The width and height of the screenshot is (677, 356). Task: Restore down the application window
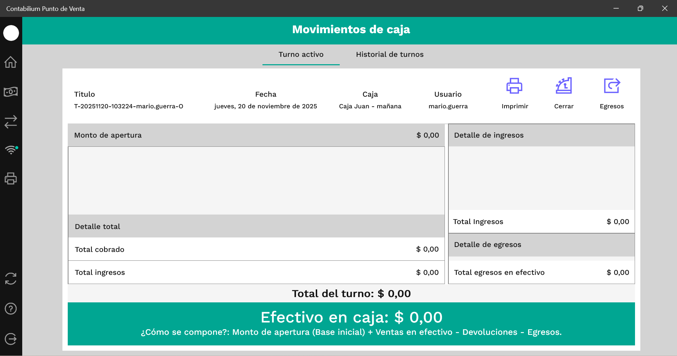point(640,8)
